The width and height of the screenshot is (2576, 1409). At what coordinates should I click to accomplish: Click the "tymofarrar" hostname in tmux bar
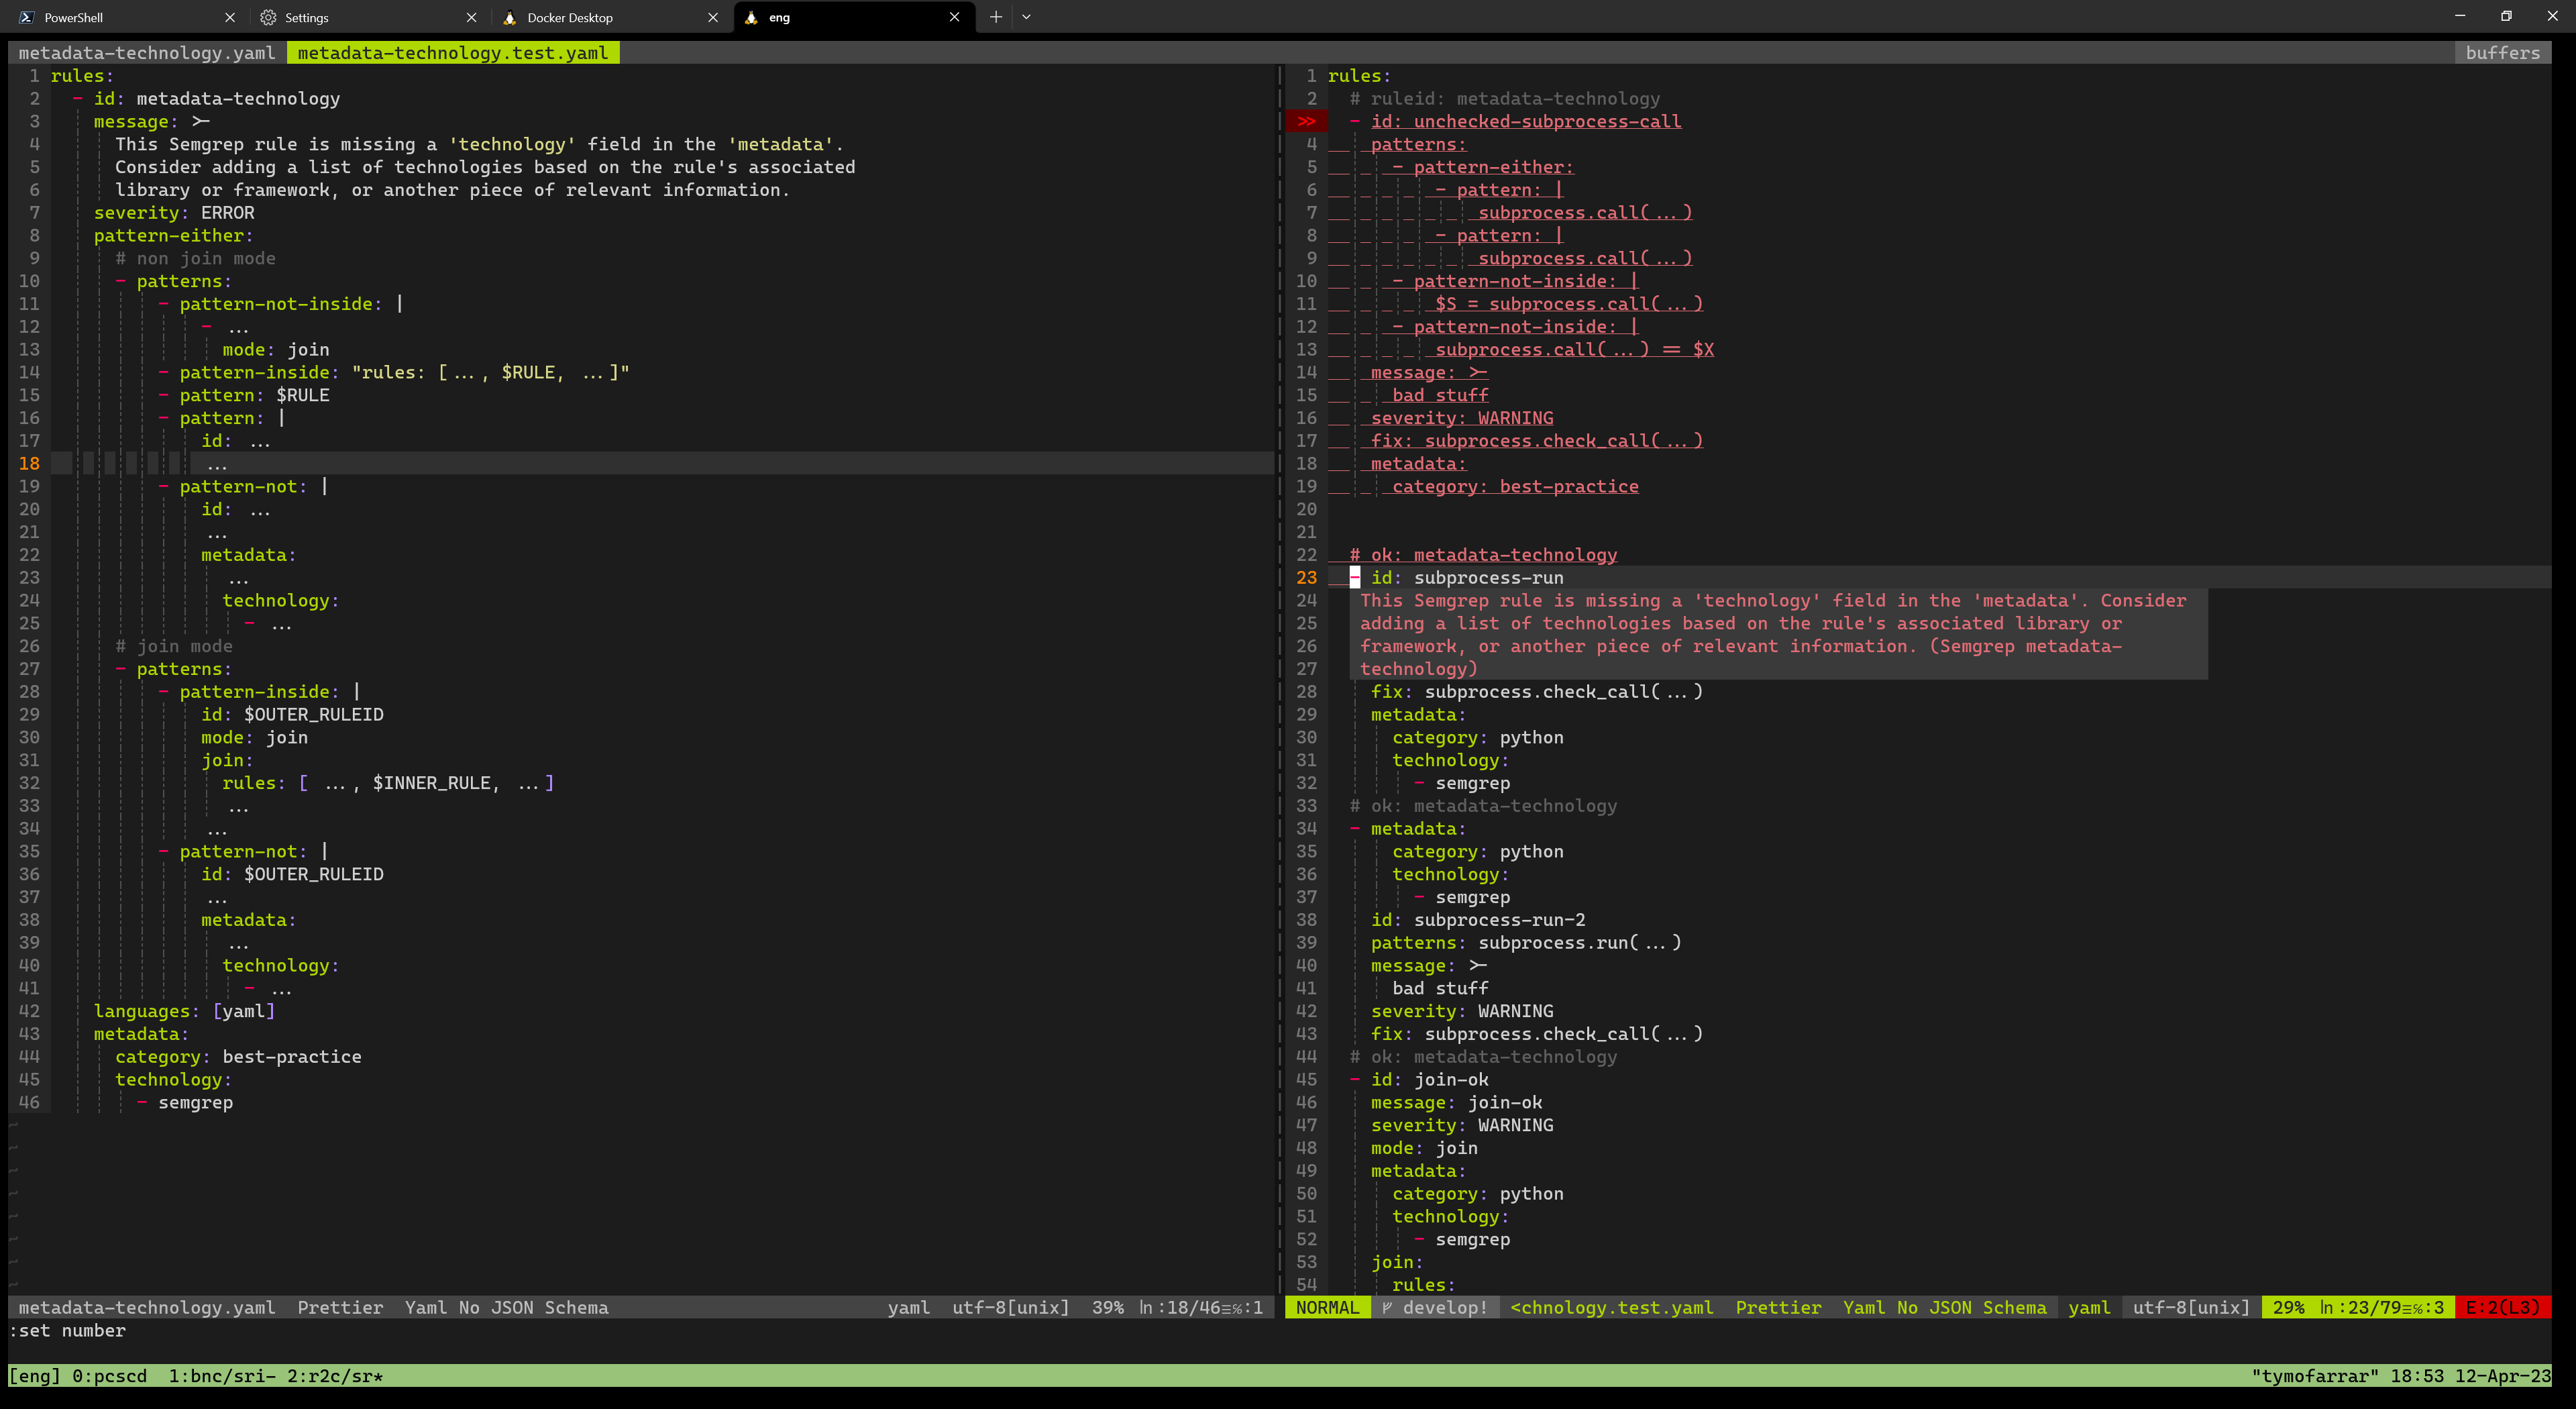[x=2315, y=1375]
